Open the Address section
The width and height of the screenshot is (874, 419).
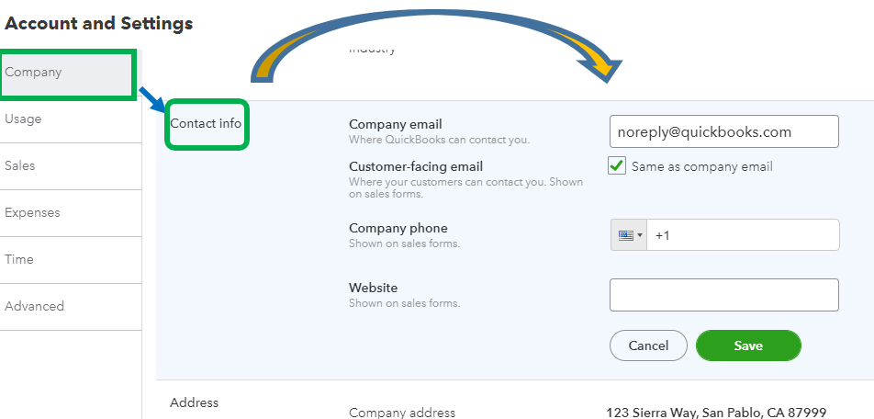[194, 402]
